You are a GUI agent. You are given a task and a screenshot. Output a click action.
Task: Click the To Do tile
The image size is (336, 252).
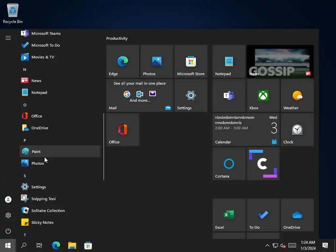[263, 215]
